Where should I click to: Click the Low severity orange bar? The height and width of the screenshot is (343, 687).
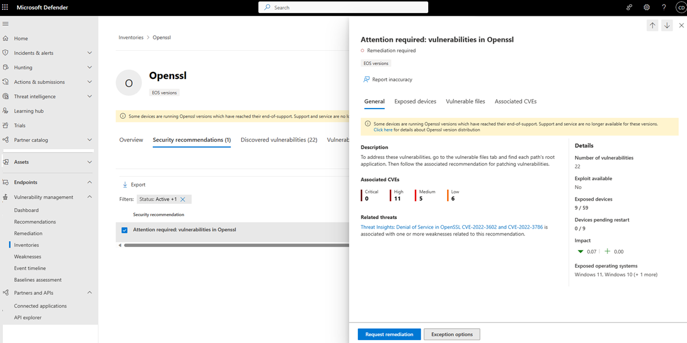tap(448, 195)
